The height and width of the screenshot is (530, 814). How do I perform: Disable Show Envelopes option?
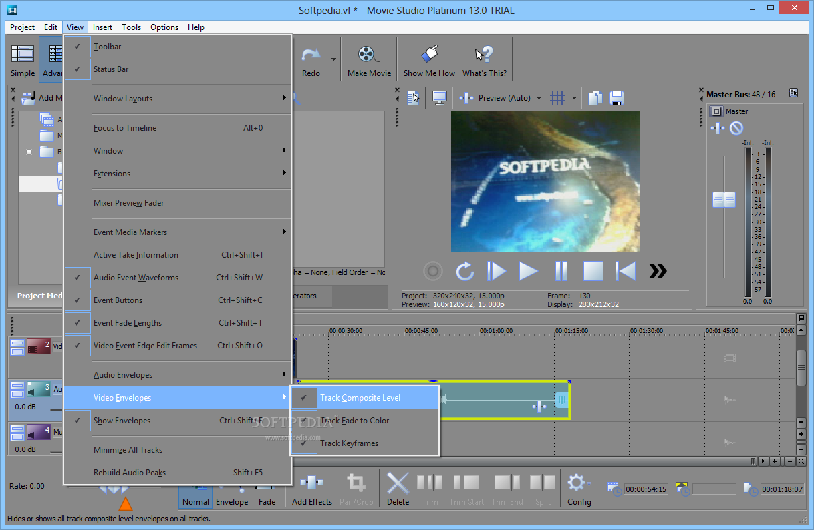tap(177, 421)
